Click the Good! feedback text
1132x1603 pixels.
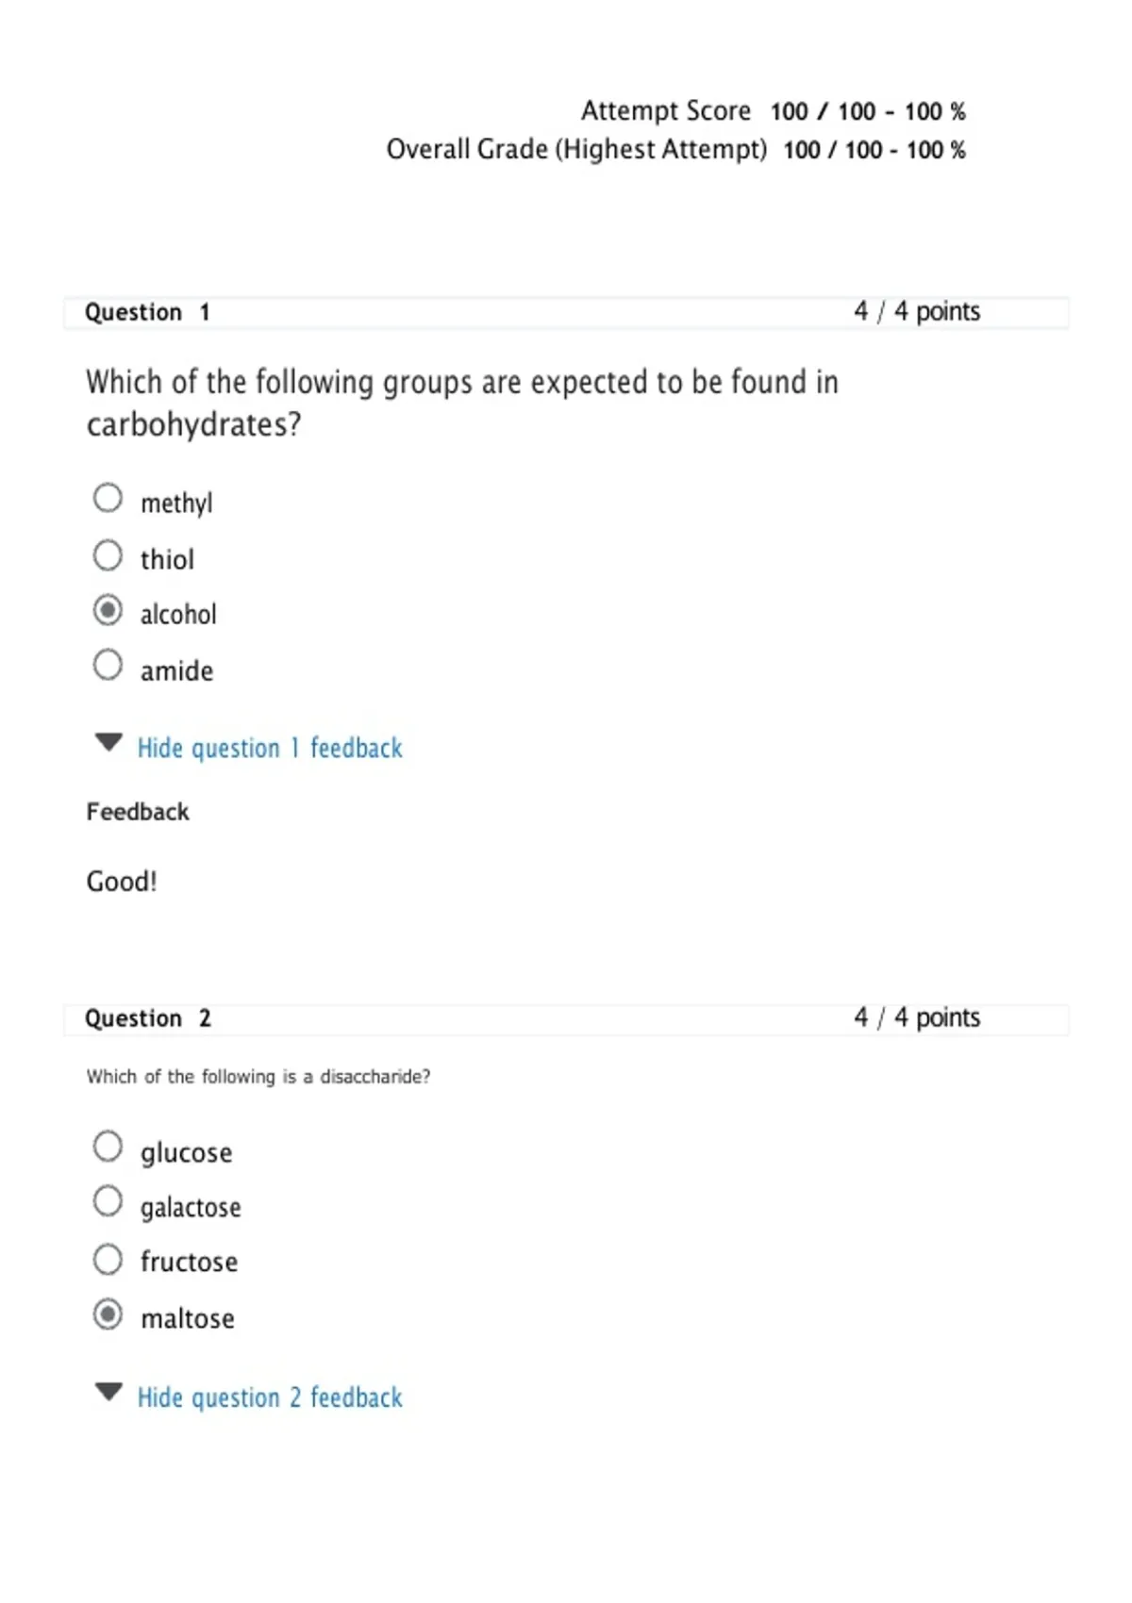coord(122,882)
